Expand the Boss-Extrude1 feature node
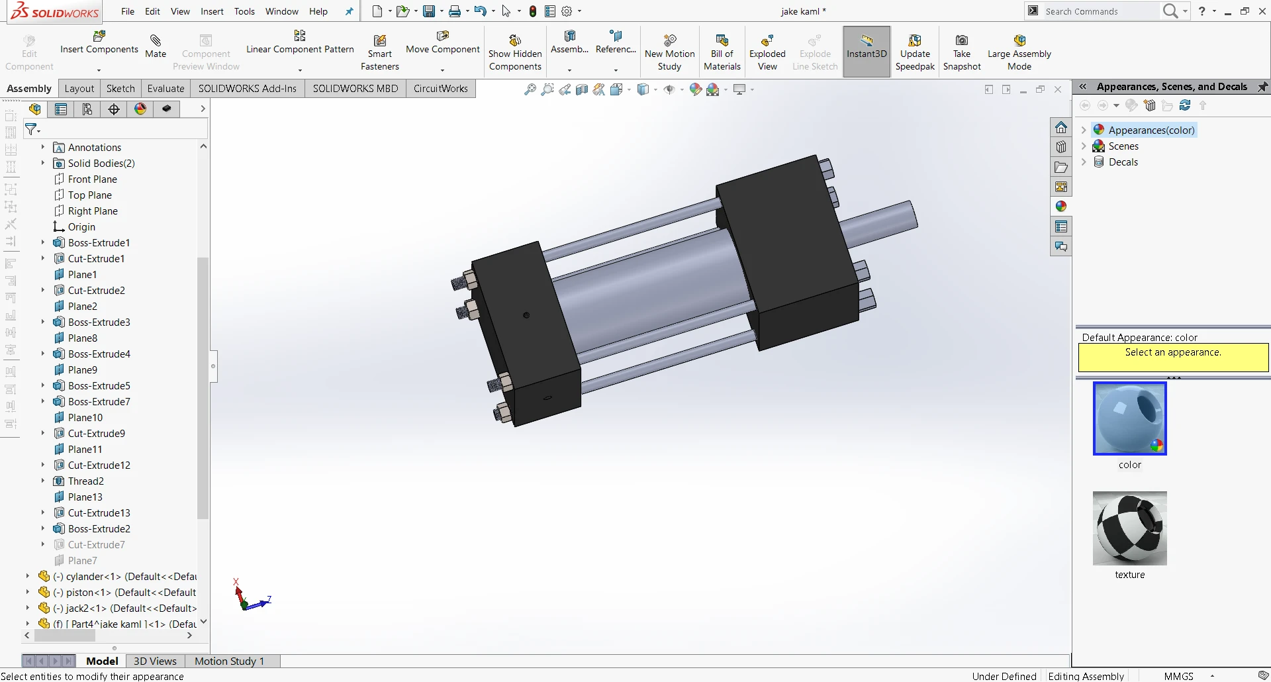This screenshot has width=1271, height=682. click(43, 242)
